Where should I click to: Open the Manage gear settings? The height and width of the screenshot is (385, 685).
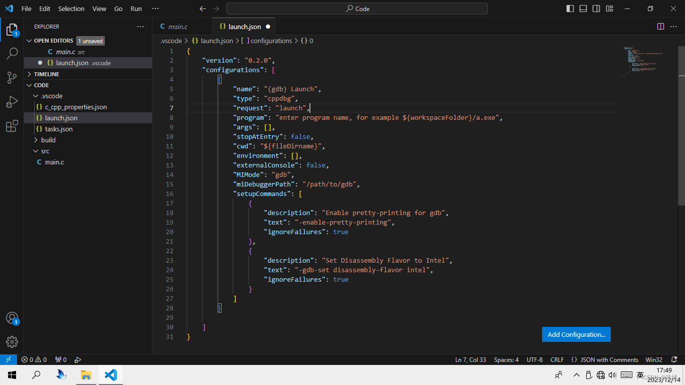point(12,342)
